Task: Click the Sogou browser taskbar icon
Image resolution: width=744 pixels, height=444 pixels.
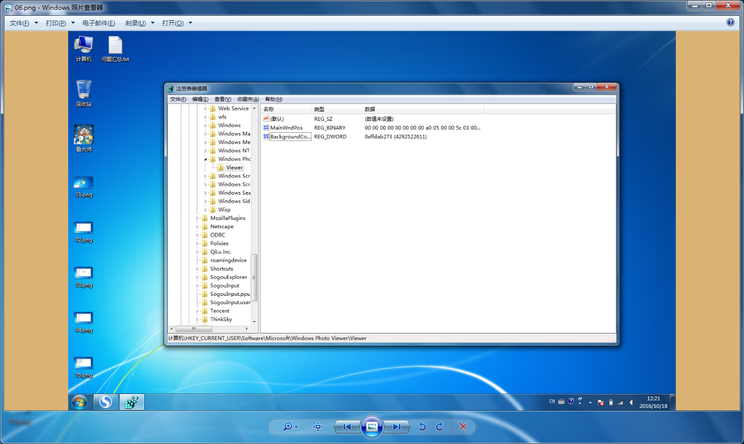Action: pyautogui.click(x=106, y=402)
